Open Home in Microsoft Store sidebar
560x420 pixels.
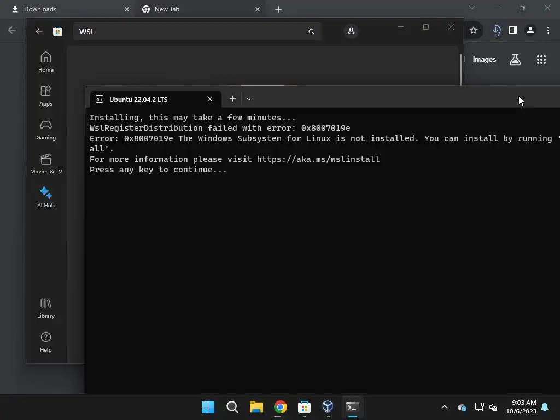(x=46, y=62)
